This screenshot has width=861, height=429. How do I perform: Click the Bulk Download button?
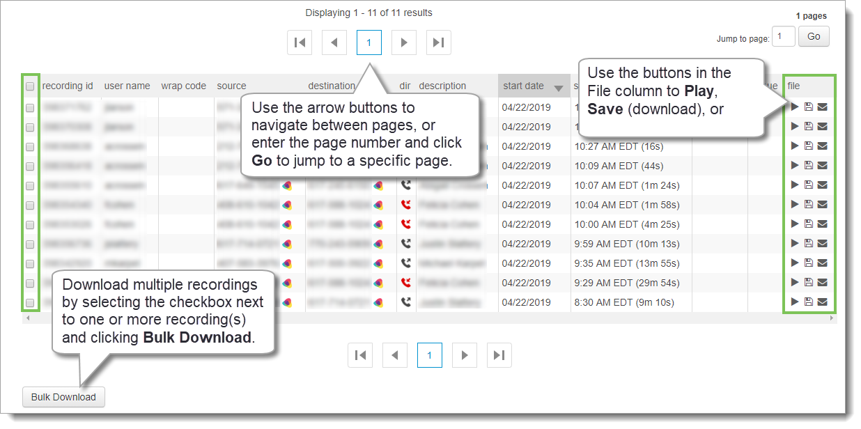[63, 397]
